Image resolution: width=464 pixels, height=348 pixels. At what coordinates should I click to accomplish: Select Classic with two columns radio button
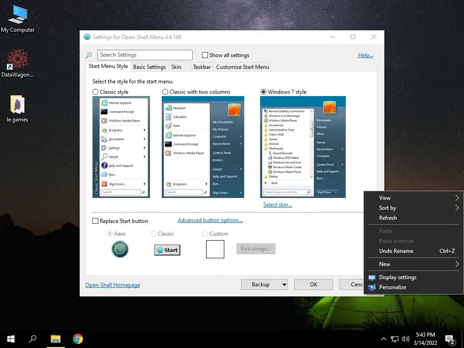coord(165,92)
